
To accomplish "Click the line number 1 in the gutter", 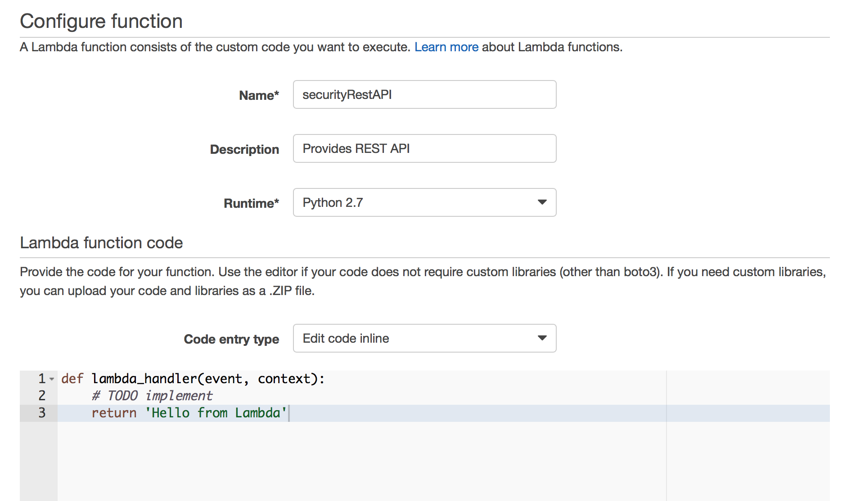I will pos(42,379).
